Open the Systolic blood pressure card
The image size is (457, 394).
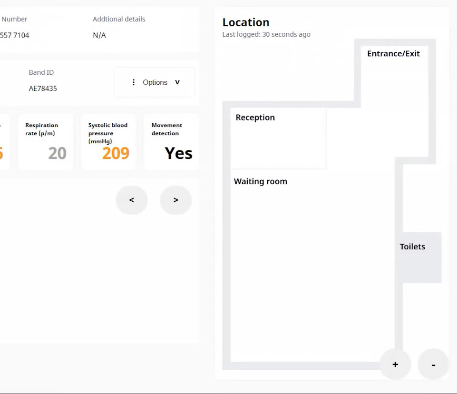pos(108,142)
